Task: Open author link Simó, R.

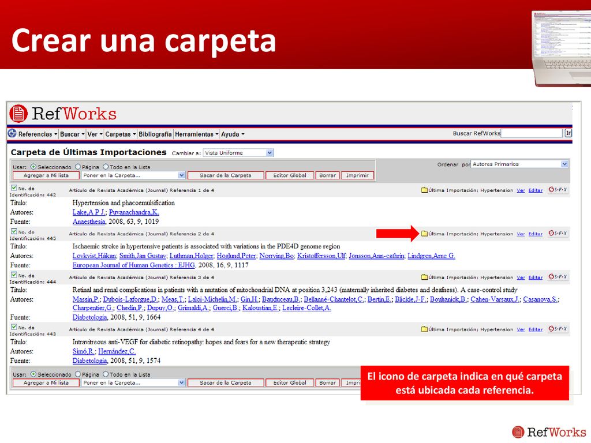Action: [x=83, y=351]
